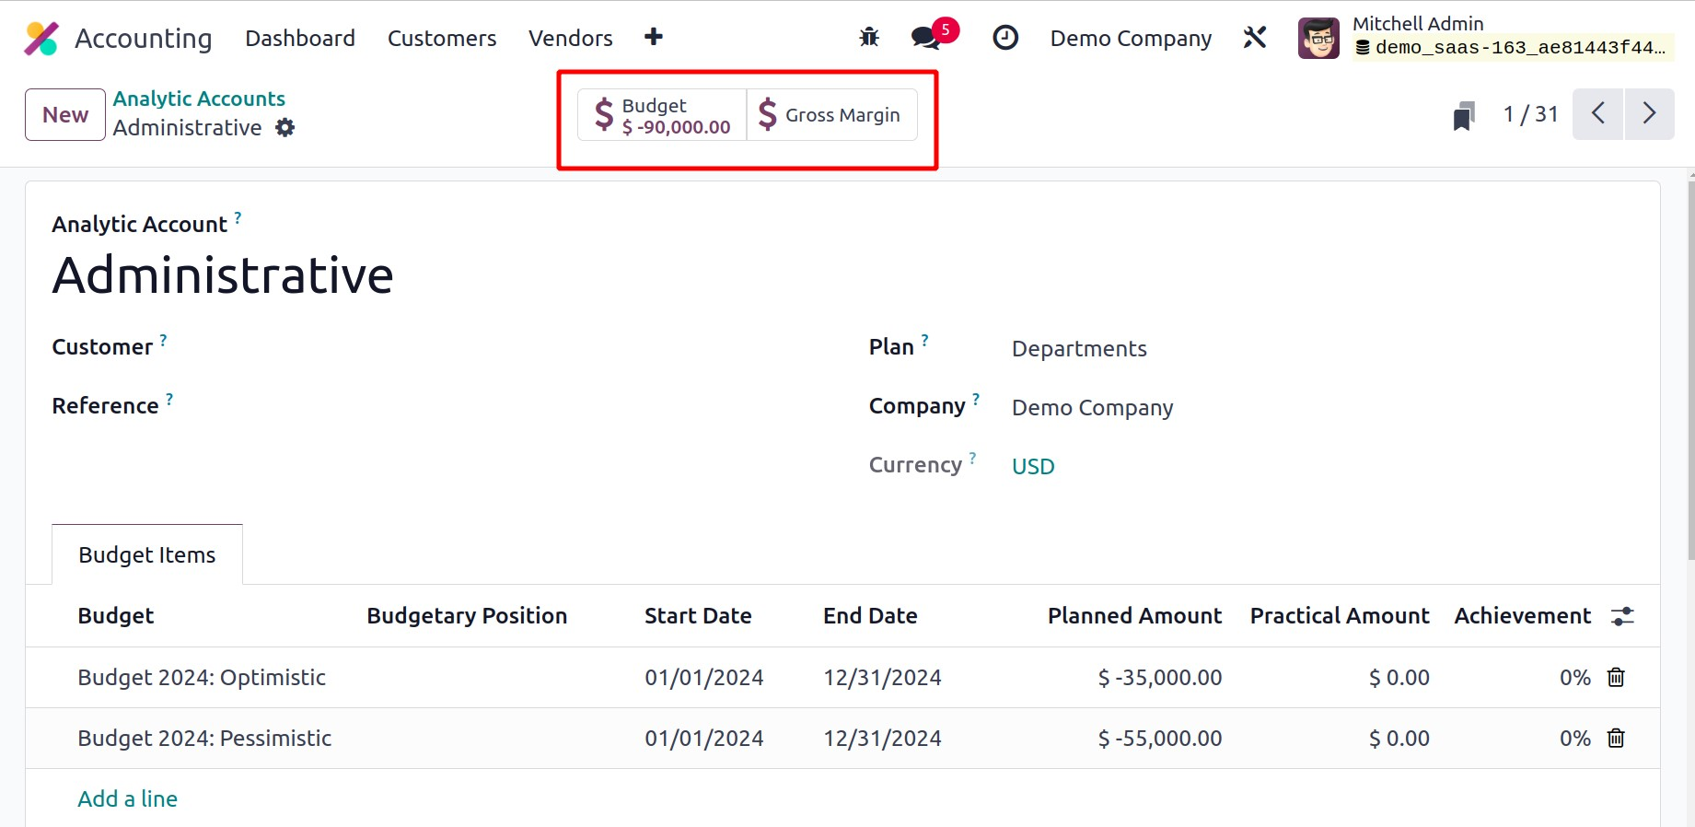Delete the Budget 2024: Pessimistic line
The width and height of the screenshot is (1695, 827).
click(1615, 739)
